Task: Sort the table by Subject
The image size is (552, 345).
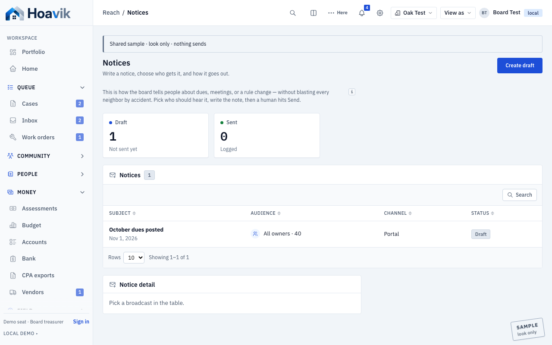Action: 122,213
